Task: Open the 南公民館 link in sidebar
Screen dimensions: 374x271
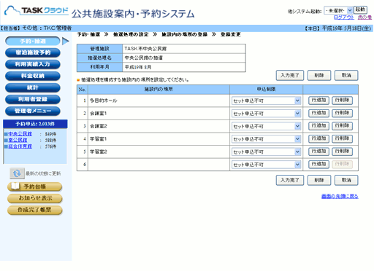Action: click(x=18, y=140)
